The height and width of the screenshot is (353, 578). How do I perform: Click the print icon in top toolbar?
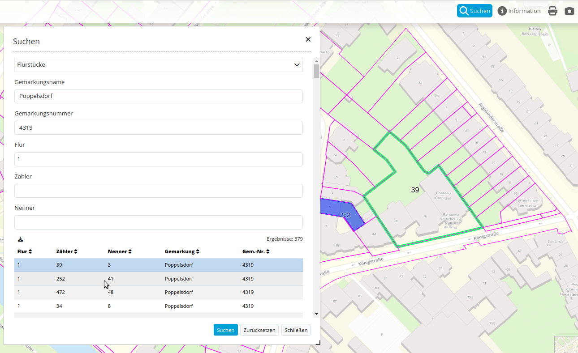(x=552, y=11)
